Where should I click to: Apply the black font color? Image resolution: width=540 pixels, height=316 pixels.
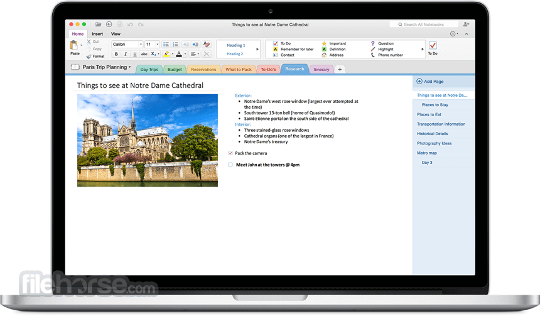[x=179, y=54]
